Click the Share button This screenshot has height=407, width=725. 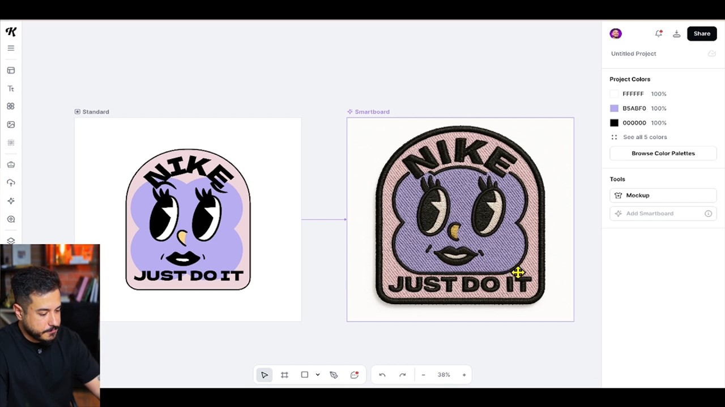[702, 34]
